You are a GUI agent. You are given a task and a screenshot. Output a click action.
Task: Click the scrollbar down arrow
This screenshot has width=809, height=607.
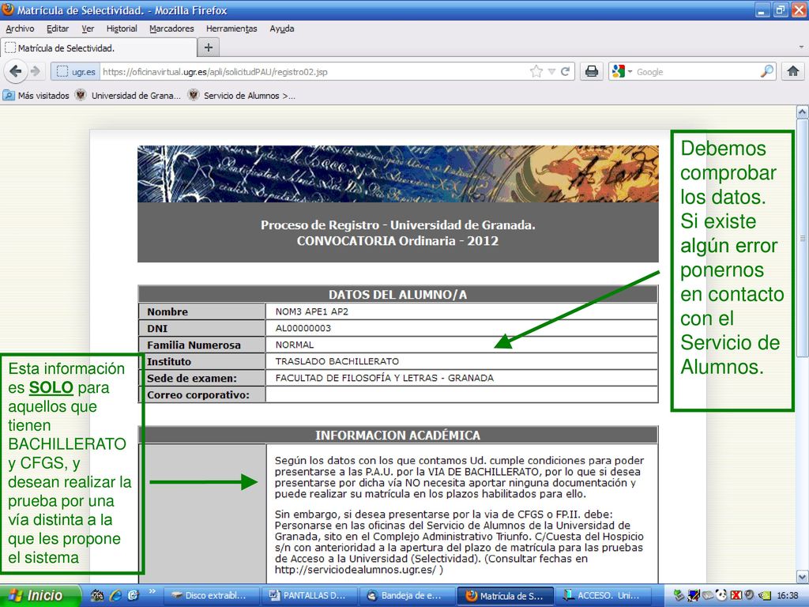coord(802,576)
